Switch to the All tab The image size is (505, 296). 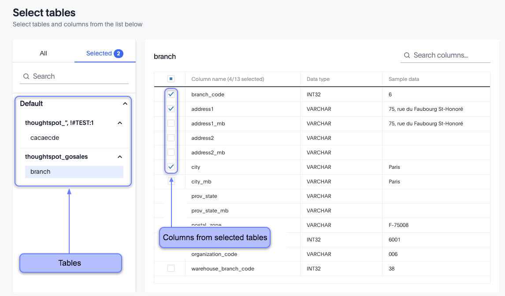pos(43,53)
